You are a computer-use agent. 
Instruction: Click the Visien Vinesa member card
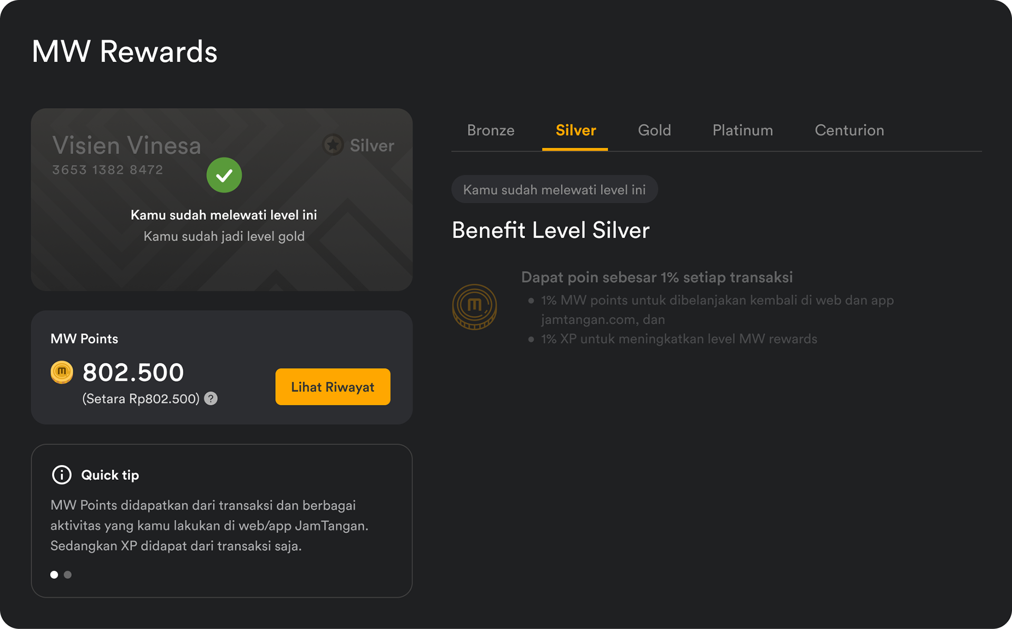point(222,200)
